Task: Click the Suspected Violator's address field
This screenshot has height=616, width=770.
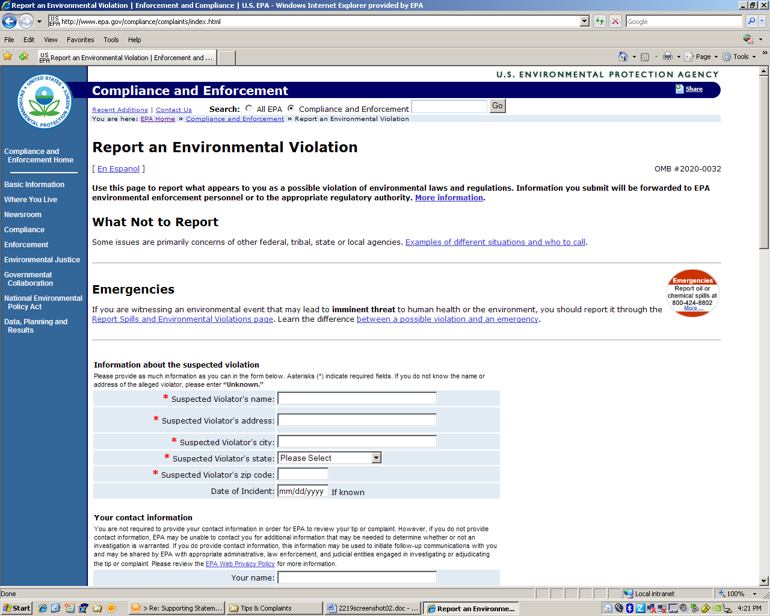Action: tap(357, 420)
